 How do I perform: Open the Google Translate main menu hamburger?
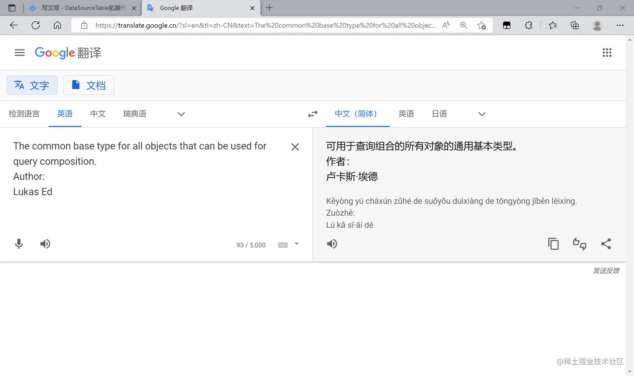[20, 53]
